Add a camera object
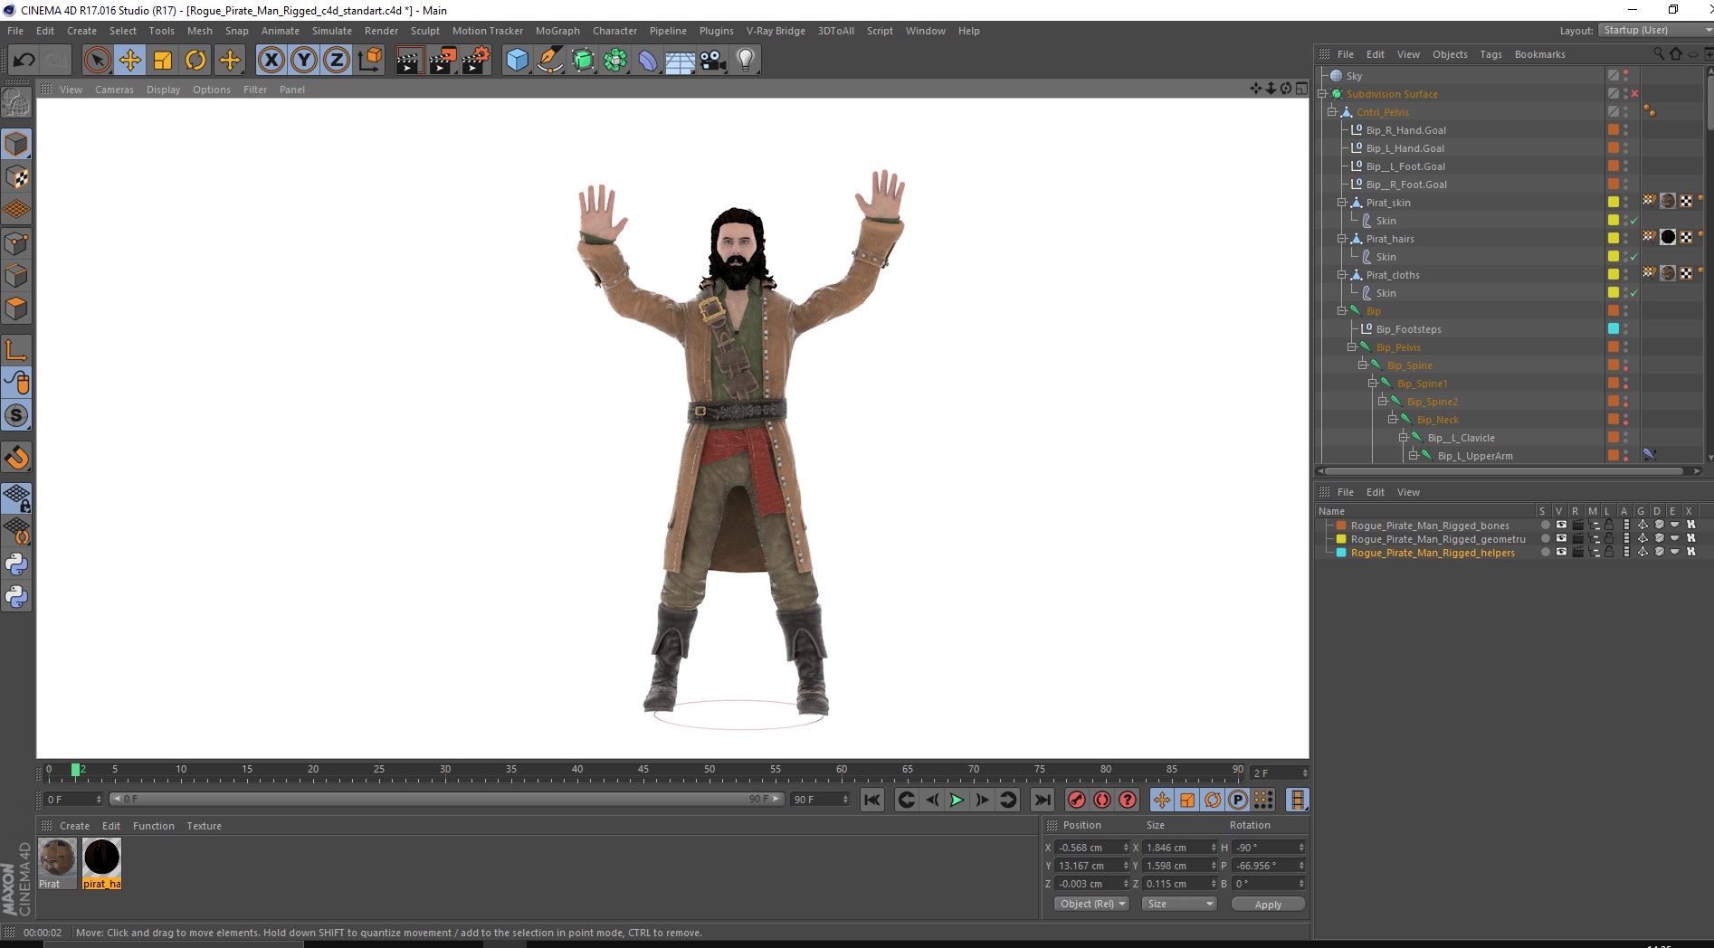This screenshot has width=1714, height=948. 713,61
